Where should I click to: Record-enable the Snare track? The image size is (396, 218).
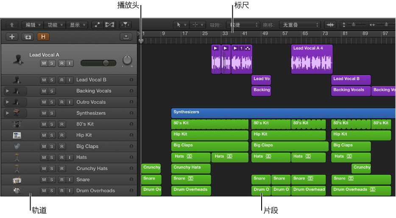click(x=61, y=180)
